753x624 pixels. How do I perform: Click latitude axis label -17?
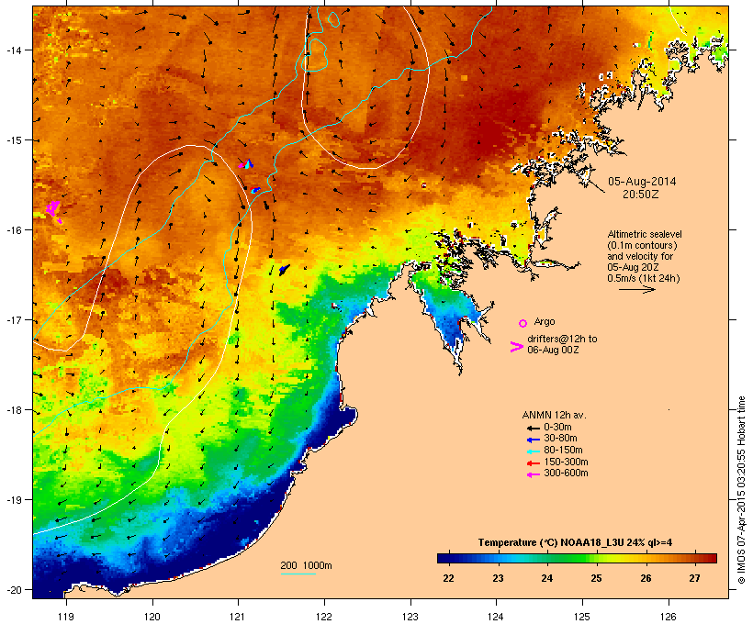click(13, 320)
